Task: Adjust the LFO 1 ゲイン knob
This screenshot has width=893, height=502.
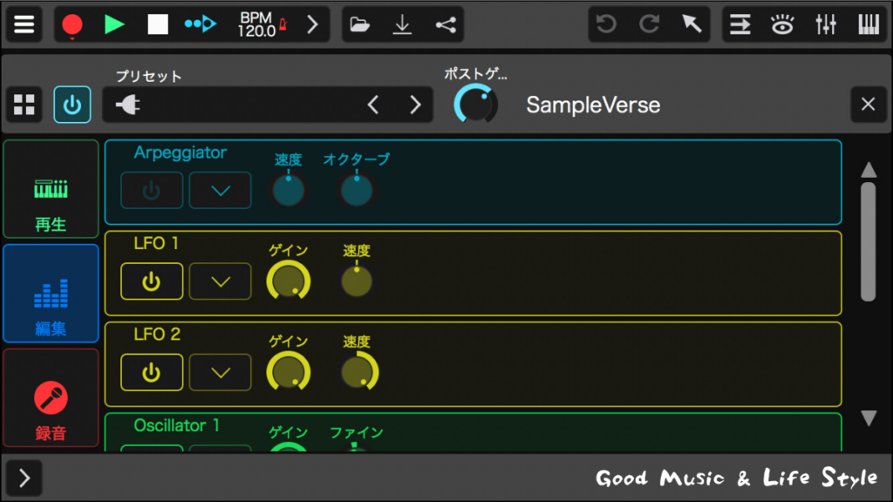Action: click(x=288, y=282)
